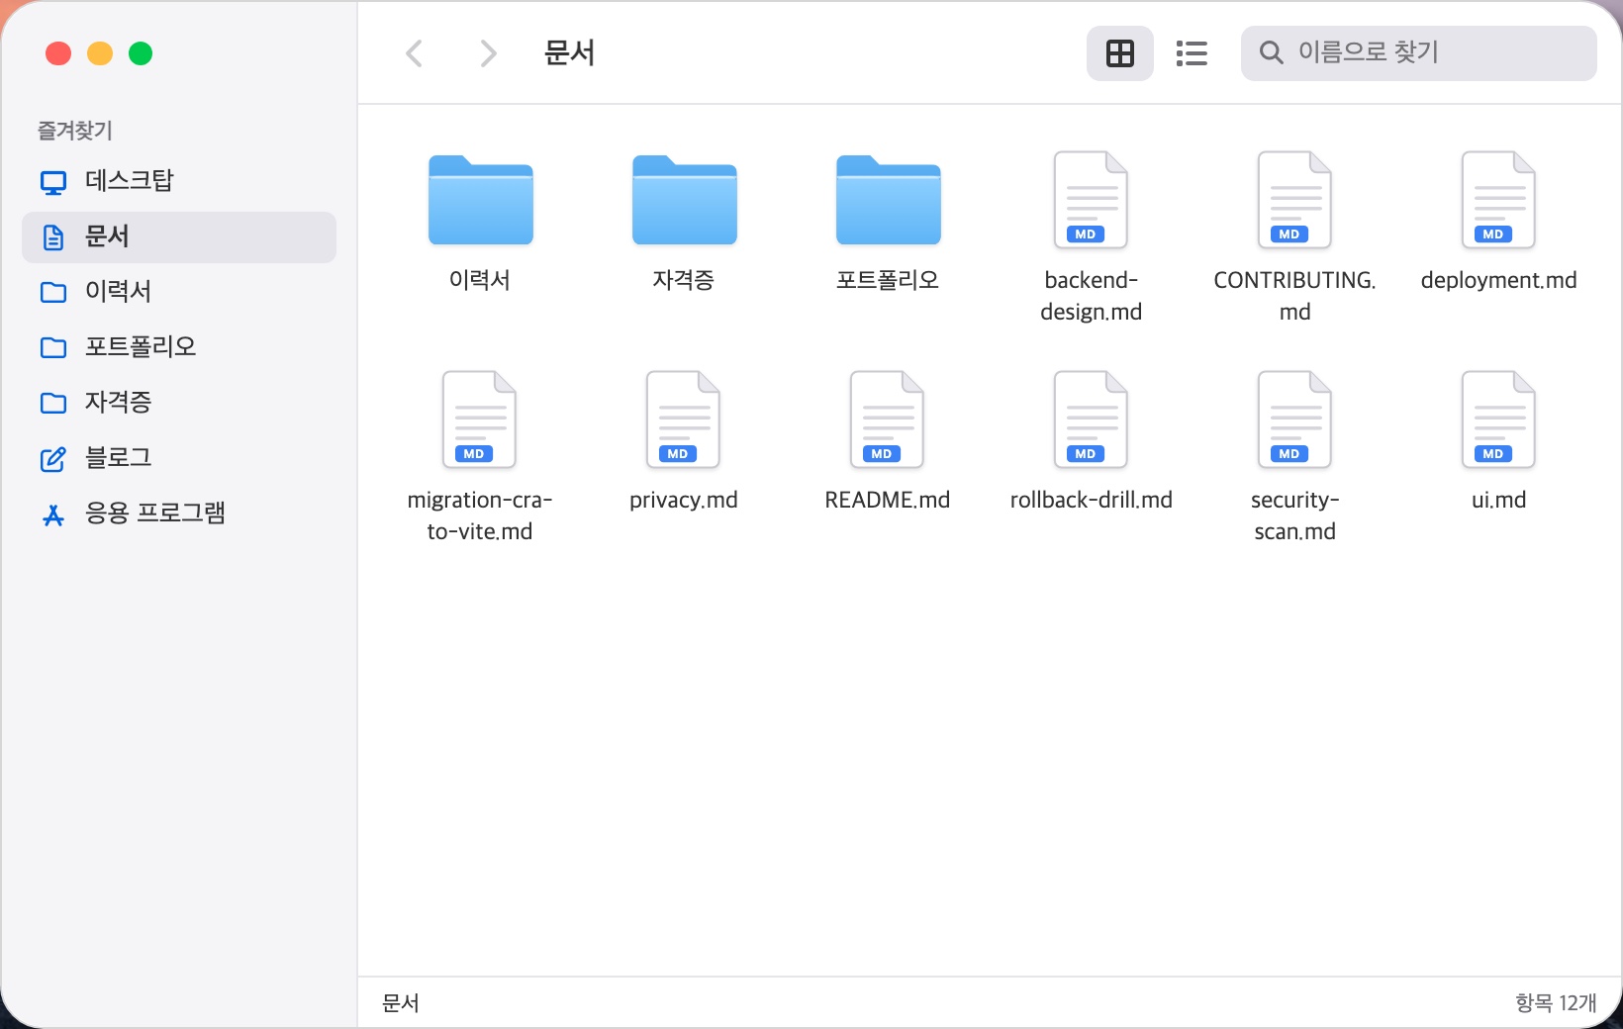Switch to list view

tap(1192, 53)
